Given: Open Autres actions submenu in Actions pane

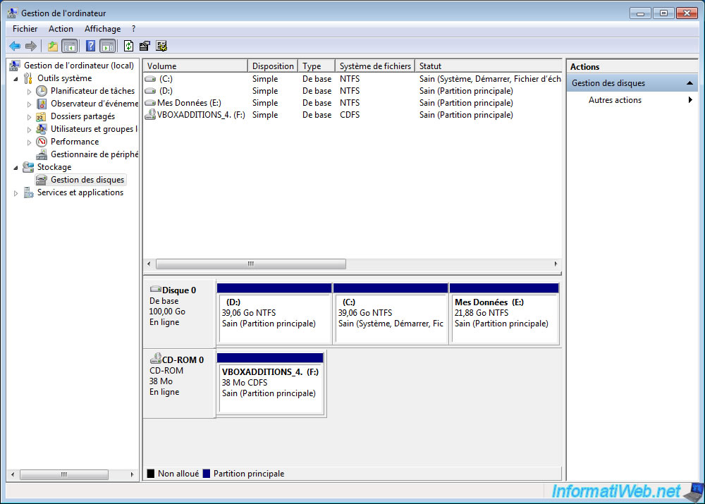Looking at the screenshot, I should click(615, 100).
